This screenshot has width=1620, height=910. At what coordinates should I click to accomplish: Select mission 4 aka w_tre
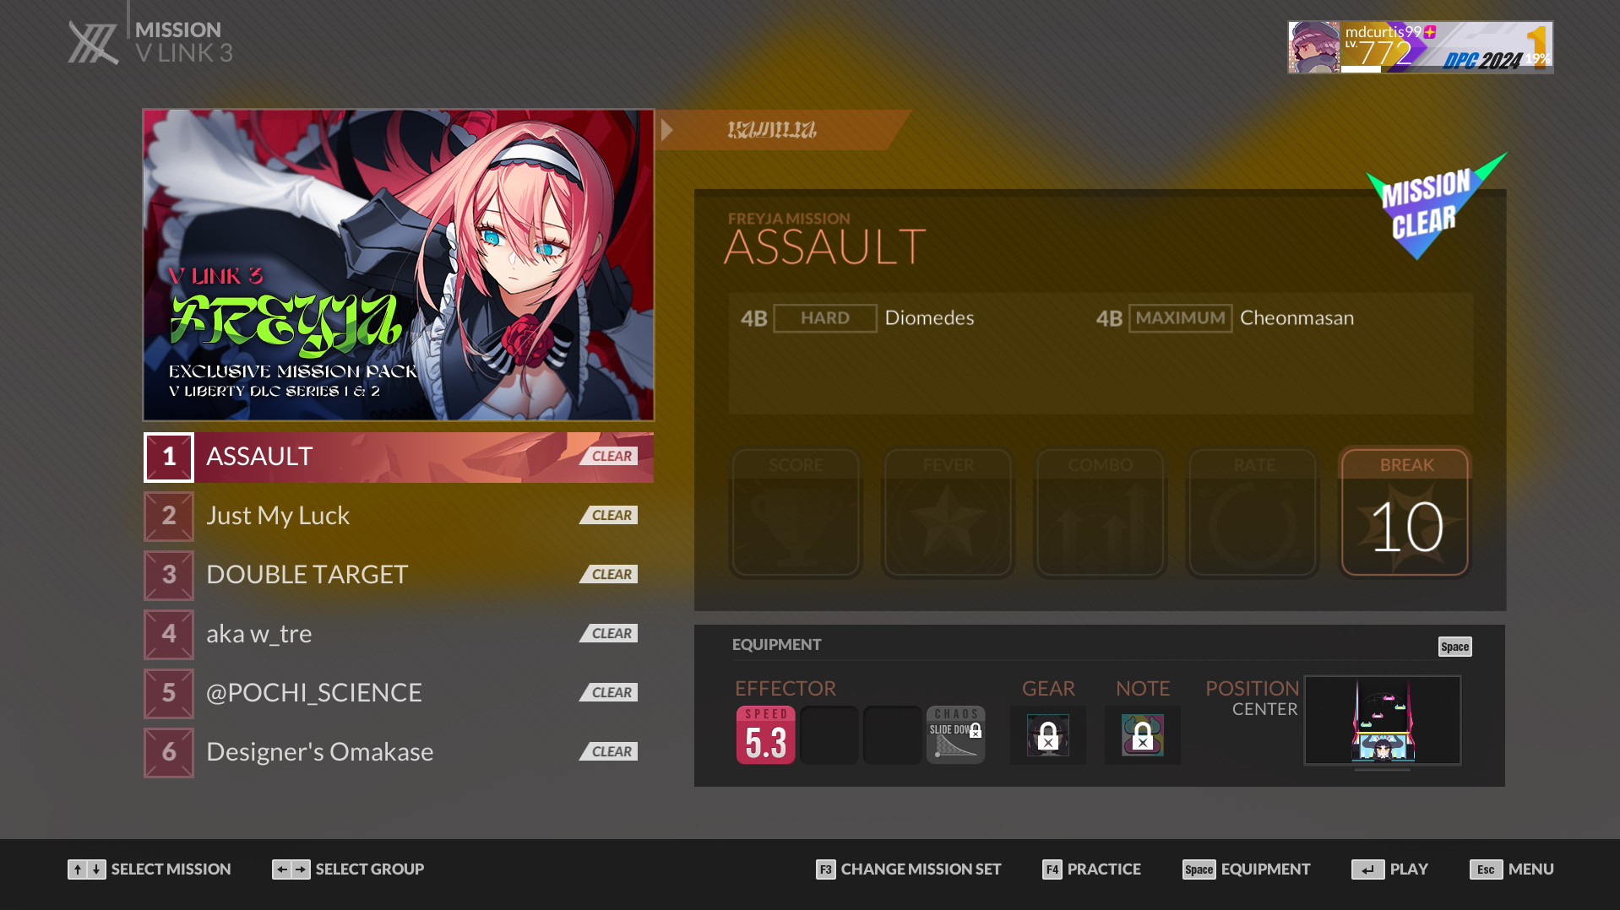[399, 635]
